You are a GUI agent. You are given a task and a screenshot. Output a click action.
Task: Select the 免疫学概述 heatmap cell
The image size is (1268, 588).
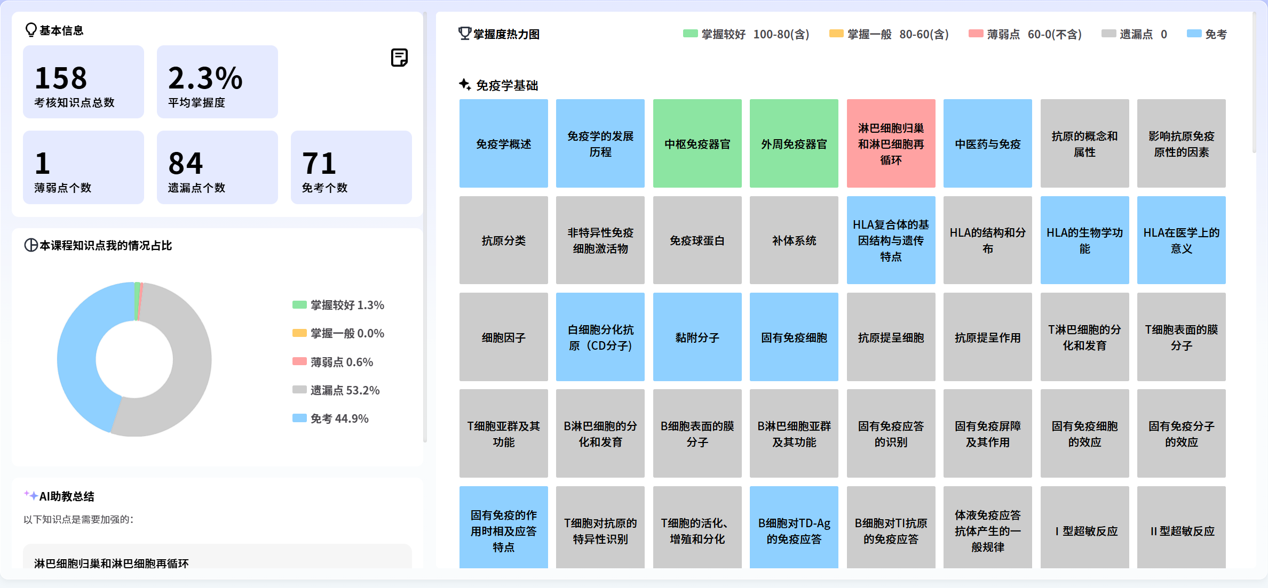click(503, 143)
